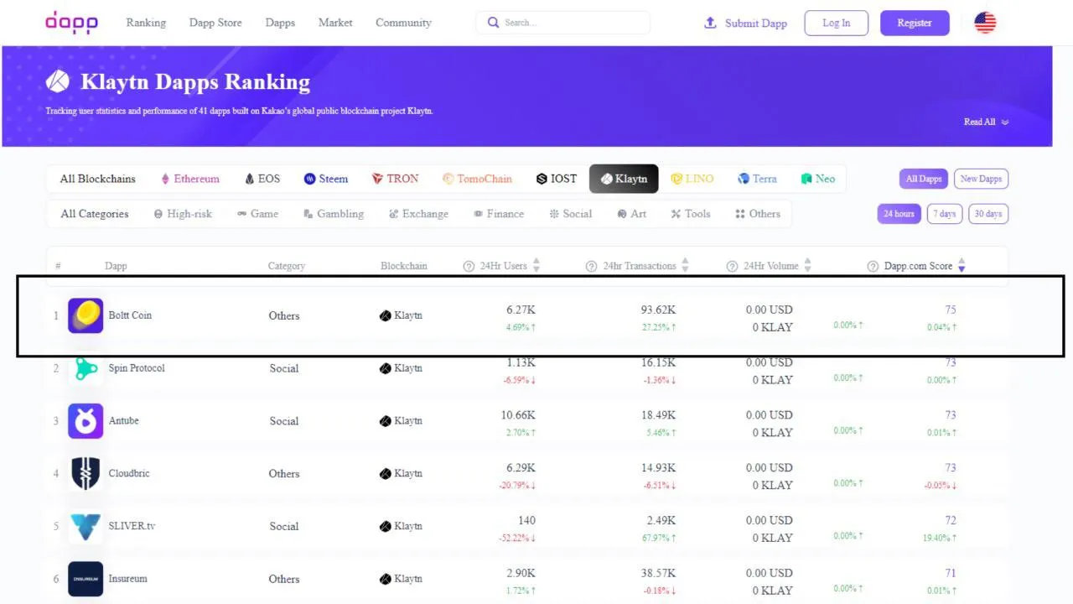Toggle the All Dapps filter
Viewport: 1073px width, 604px height.
click(924, 179)
